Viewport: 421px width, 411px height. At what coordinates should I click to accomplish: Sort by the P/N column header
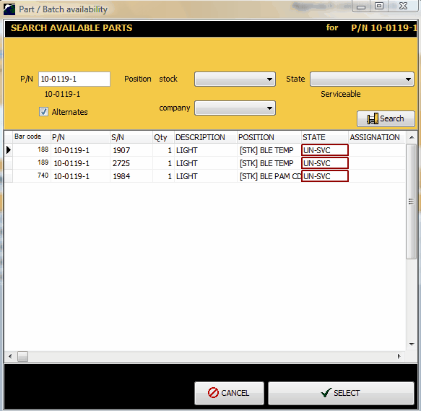pos(80,137)
